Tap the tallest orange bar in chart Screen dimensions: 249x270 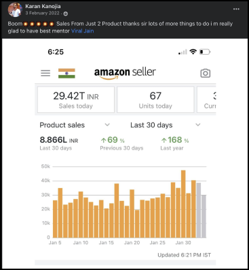coord(183,204)
